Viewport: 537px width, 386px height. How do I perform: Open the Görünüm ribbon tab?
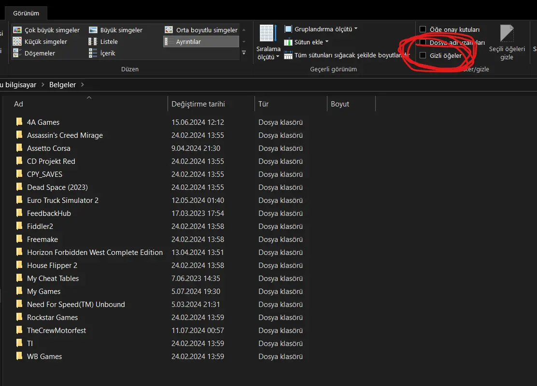[26, 13]
